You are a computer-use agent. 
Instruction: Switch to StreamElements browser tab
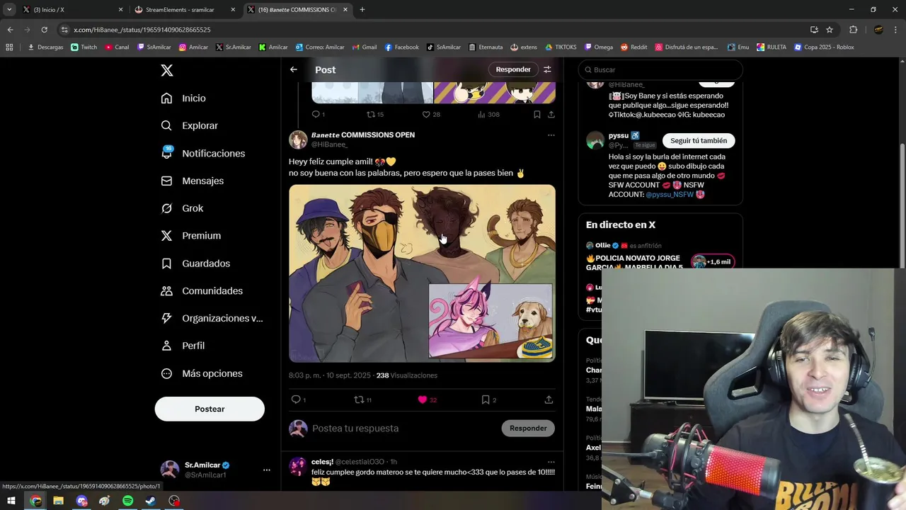pyautogui.click(x=185, y=10)
